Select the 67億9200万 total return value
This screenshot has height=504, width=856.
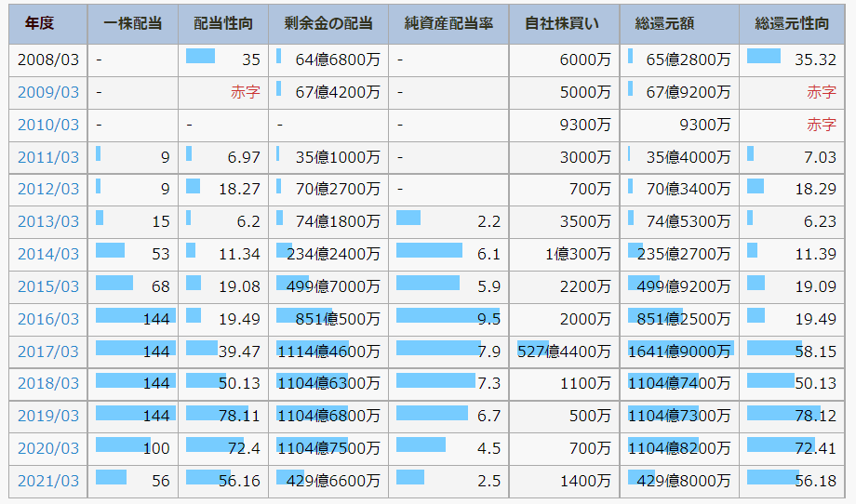pyautogui.click(x=688, y=92)
